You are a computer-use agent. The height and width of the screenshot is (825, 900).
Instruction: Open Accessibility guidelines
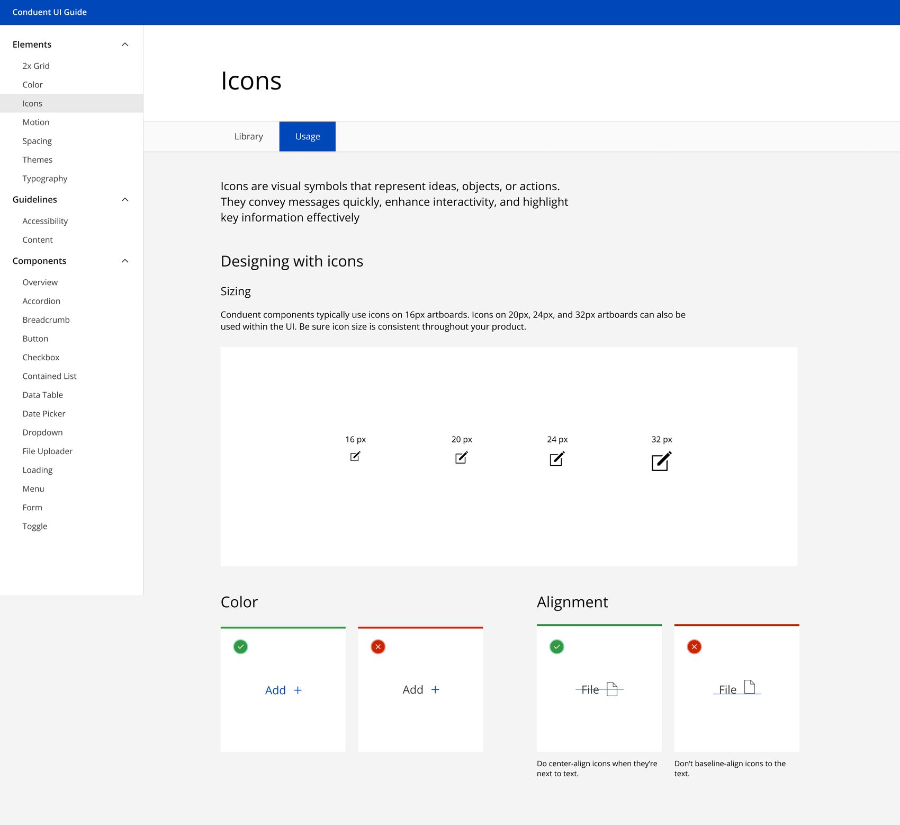[71, 221]
